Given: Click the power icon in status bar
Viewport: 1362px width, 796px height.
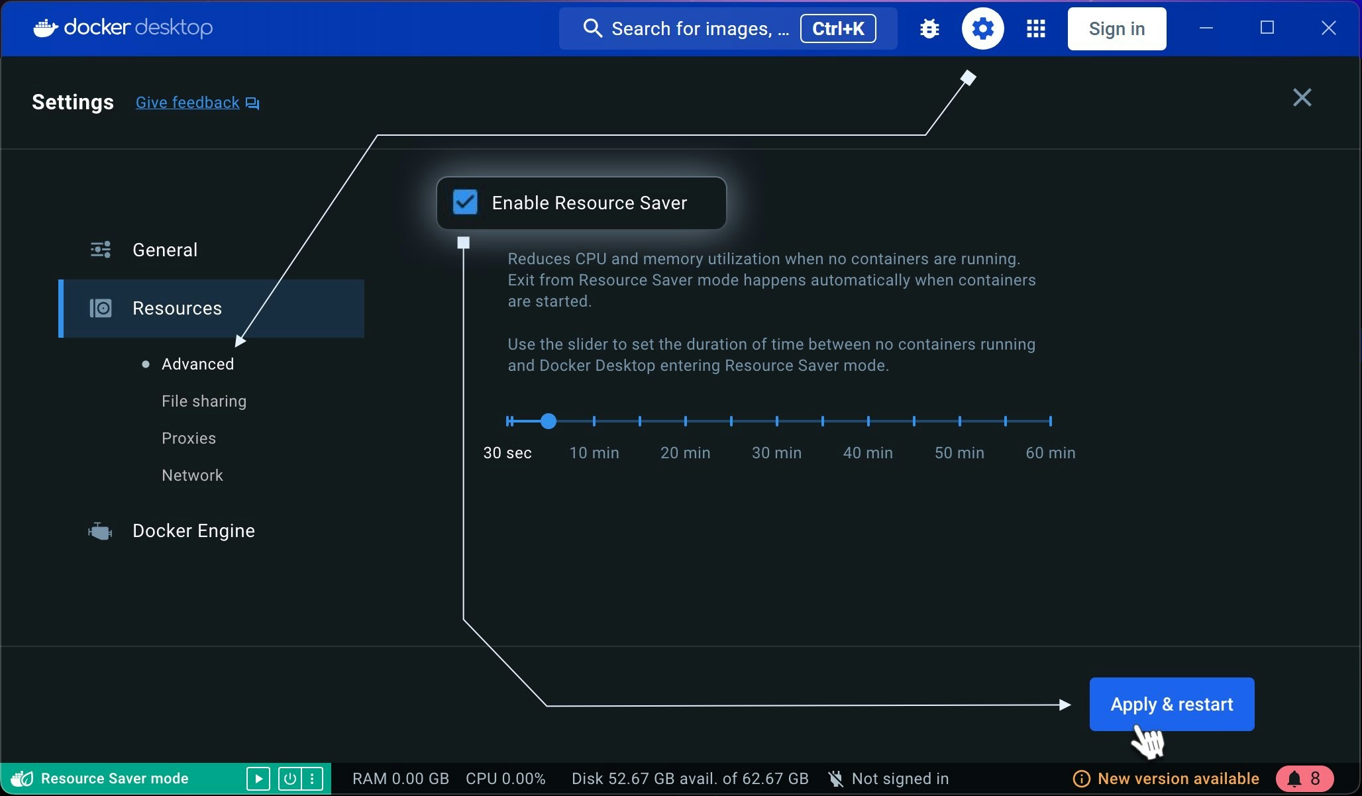Looking at the screenshot, I should pyautogui.click(x=289, y=778).
